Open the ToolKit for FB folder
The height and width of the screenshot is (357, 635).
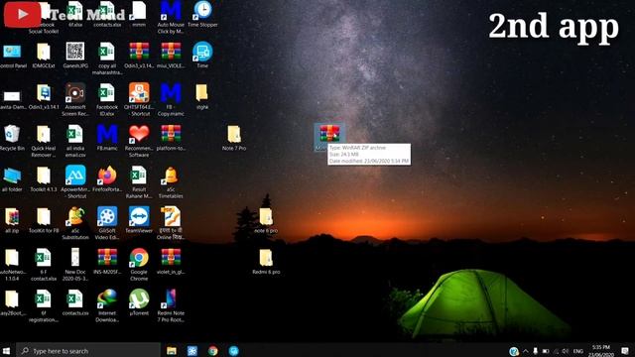[44, 220]
